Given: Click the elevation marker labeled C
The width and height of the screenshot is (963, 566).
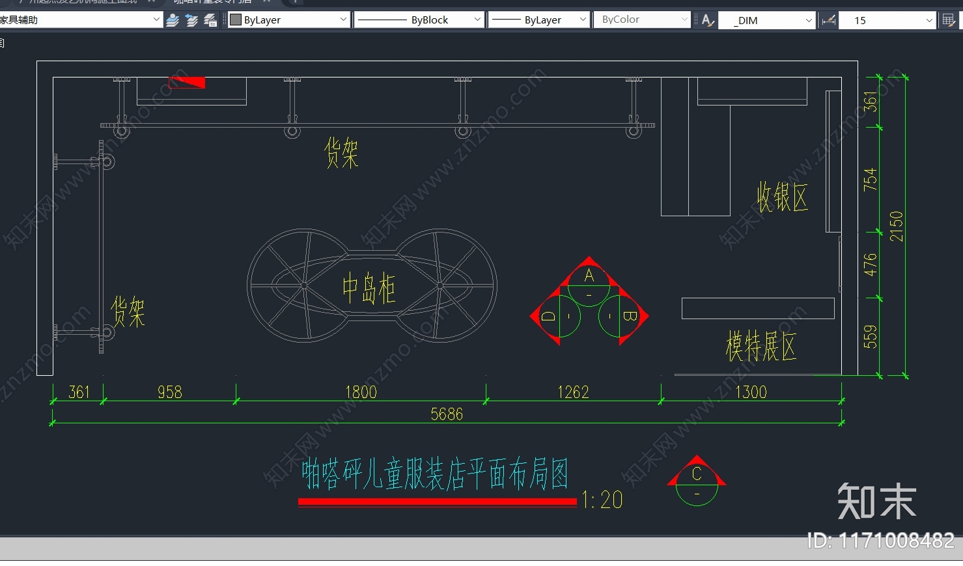Looking at the screenshot, I should click(x=697, y=481).
